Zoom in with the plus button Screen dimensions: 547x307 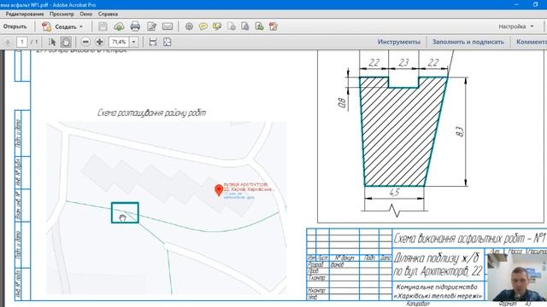tap(99, 42)
